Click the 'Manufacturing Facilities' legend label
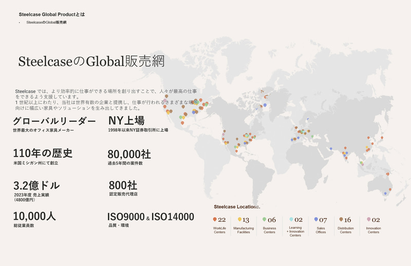The image size is (411, 266). pos(244,230)
